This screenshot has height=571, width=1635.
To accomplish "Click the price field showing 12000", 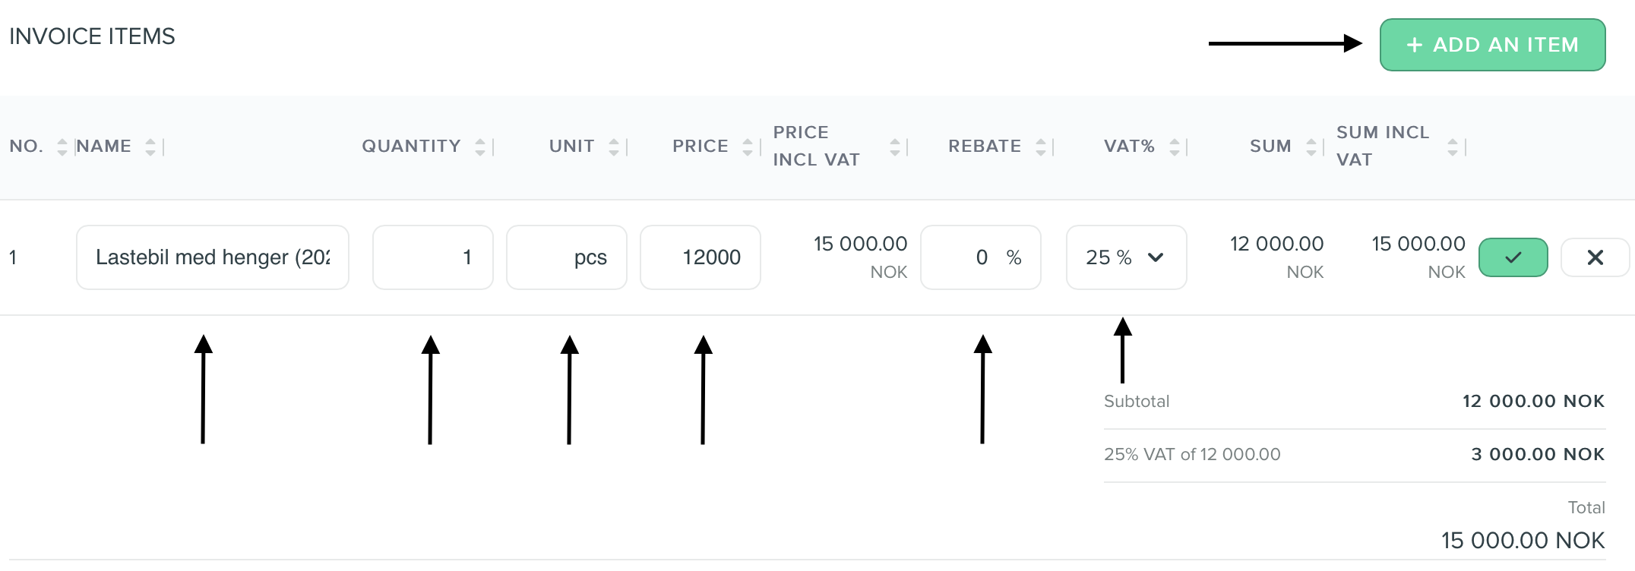I will click(700, 257).
